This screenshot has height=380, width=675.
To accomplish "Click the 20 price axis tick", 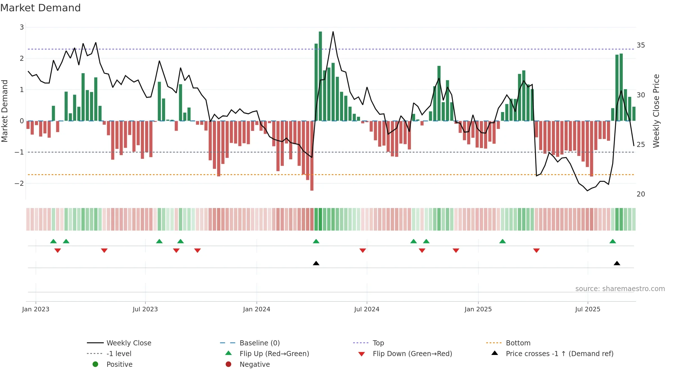I will pyautogui.click(x=641, y=194).
